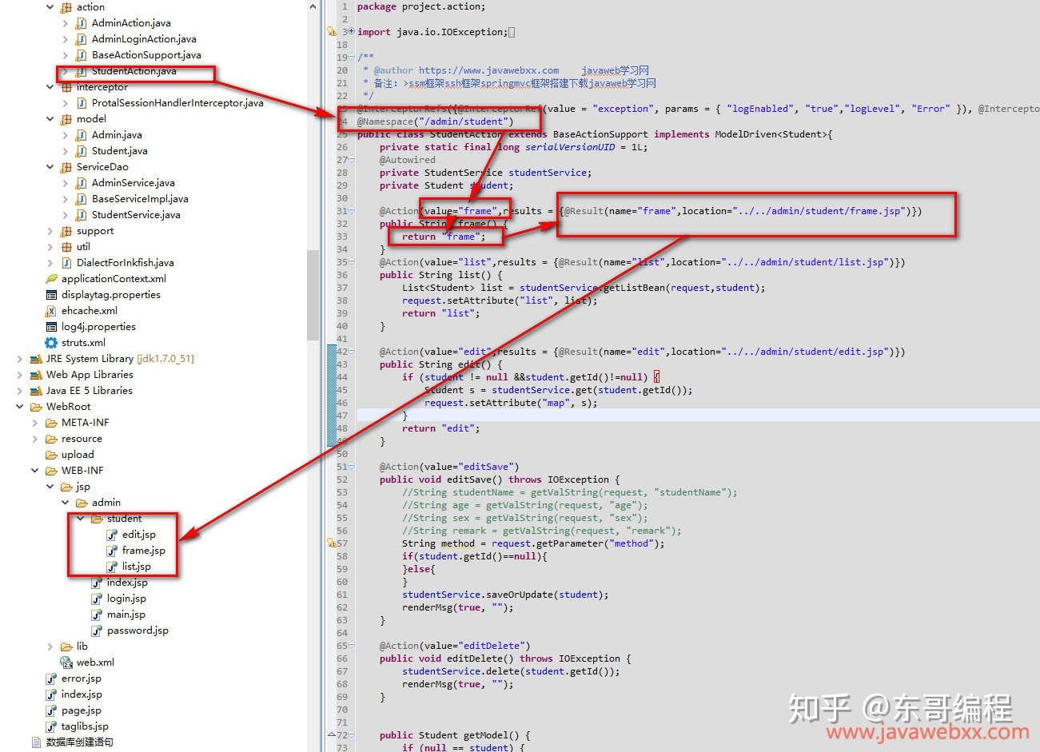Screen dimensions: 1040x752
Task: Click the META-INF folder icon
Action: (x=51, y=423)
